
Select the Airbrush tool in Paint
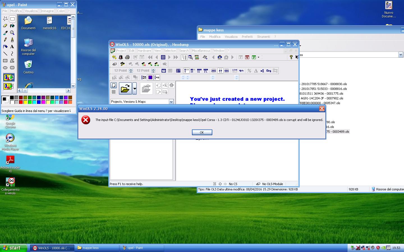click(x=5, y=46)
